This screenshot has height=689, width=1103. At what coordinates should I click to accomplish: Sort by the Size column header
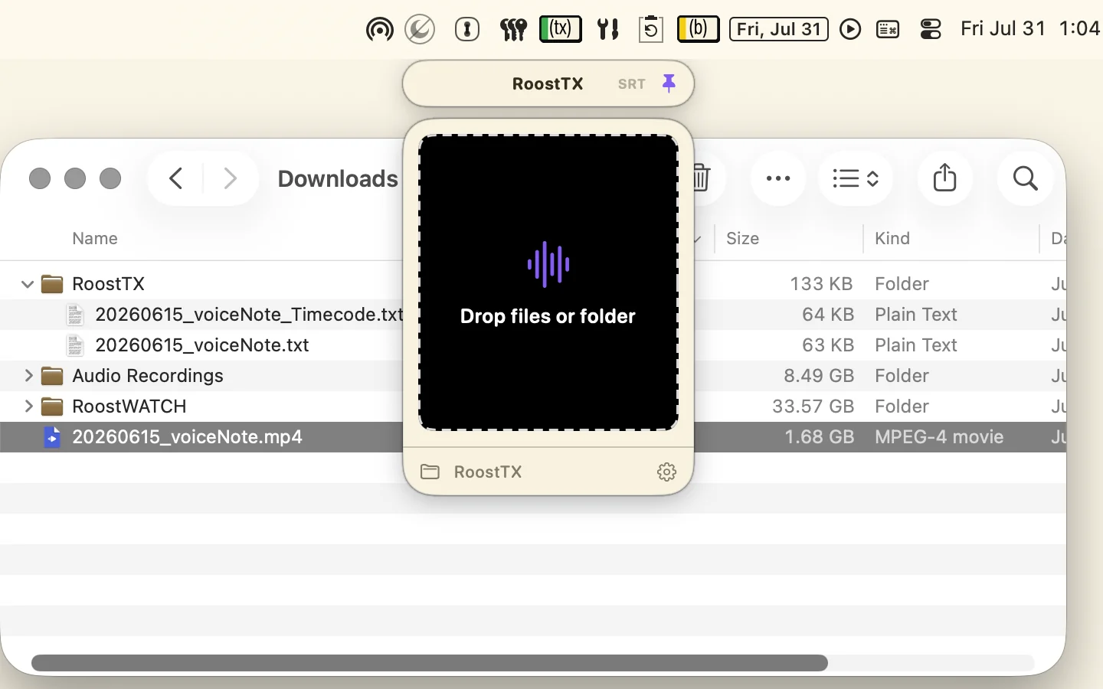click(x=743, y=238)
